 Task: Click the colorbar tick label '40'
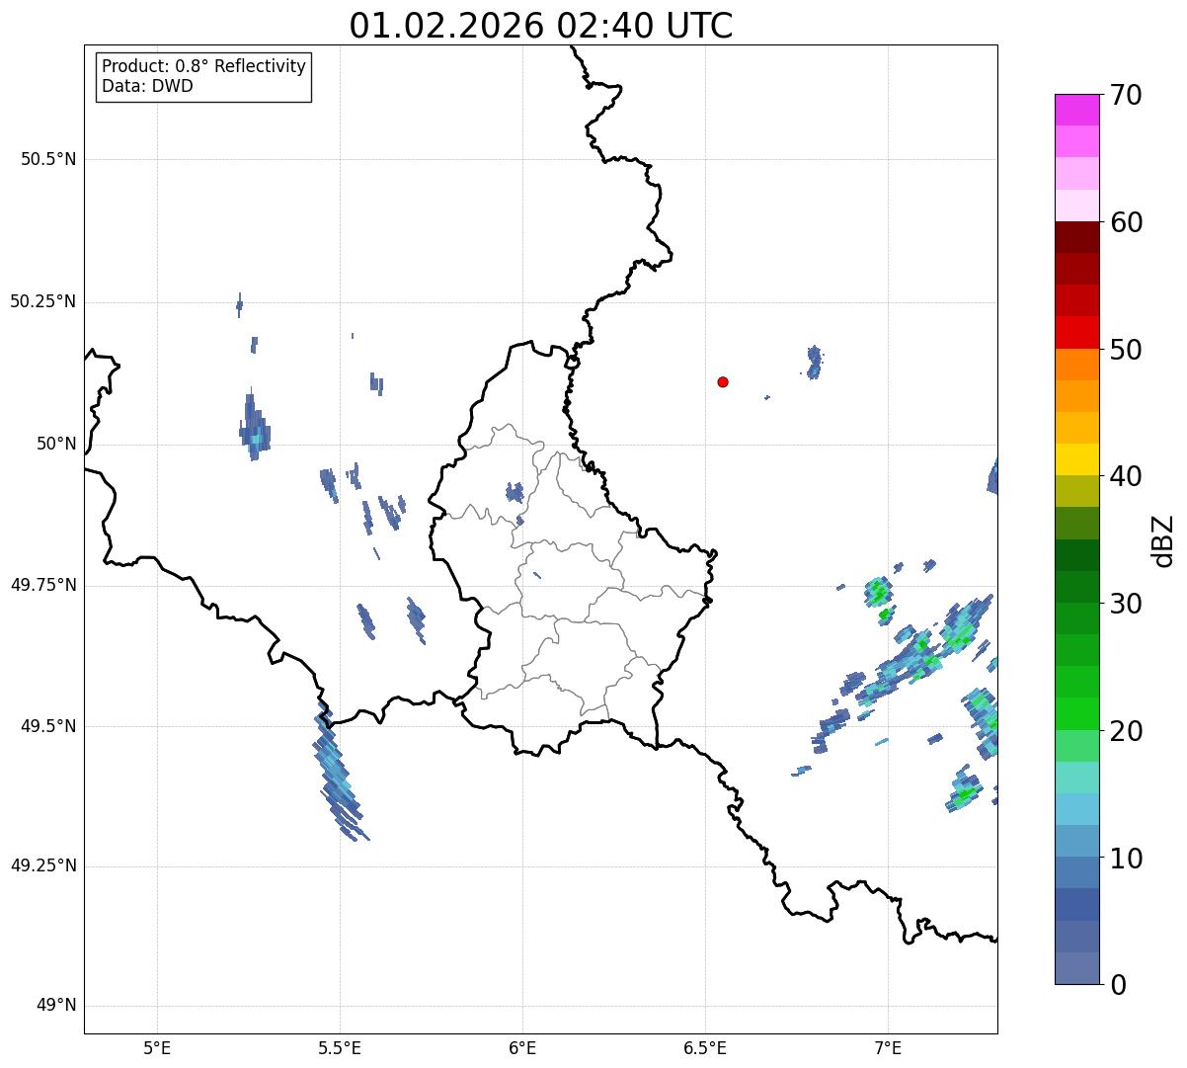[x=1126, y=476]
